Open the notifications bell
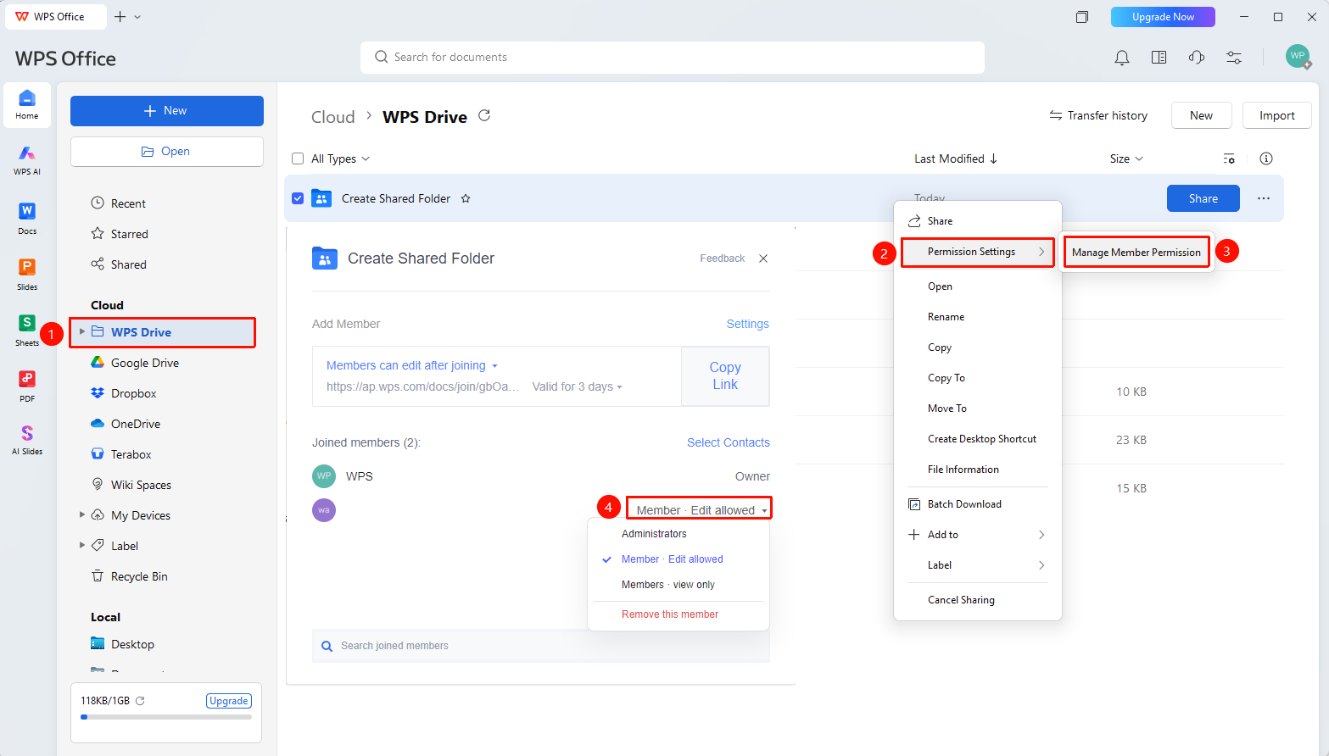Viewport: 1329px width, 756px height. point(1121,58)
